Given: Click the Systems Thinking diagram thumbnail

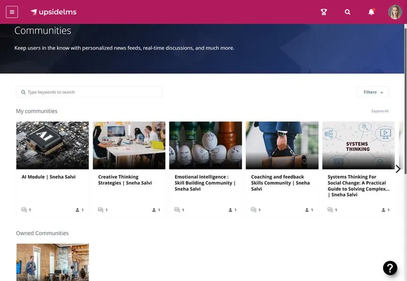Looking at the screenshot, I should coord(359,146).
